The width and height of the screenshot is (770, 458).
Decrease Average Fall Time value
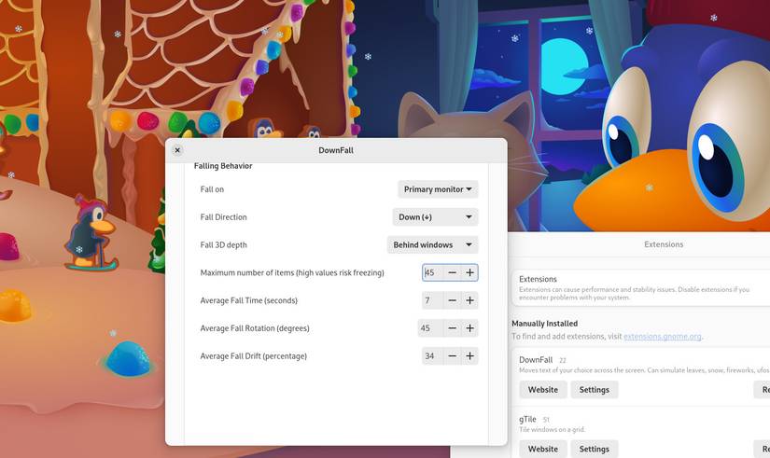[x=453, y=300]
